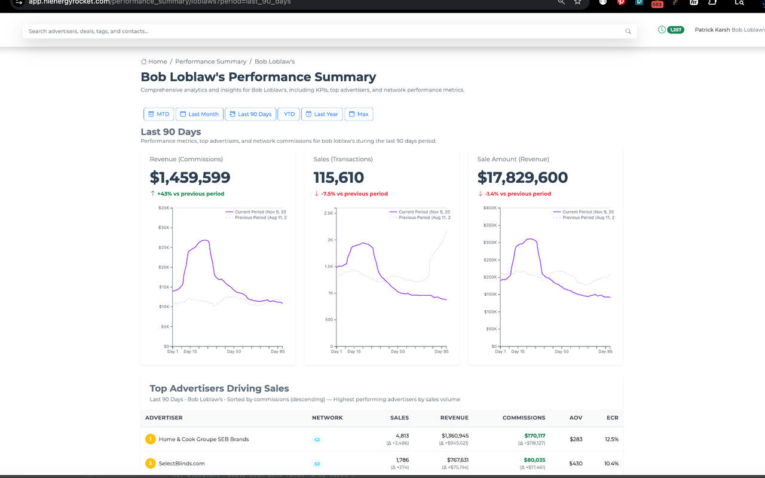Select the Last 90 Days period filter
765x478 pixels.
250,114
